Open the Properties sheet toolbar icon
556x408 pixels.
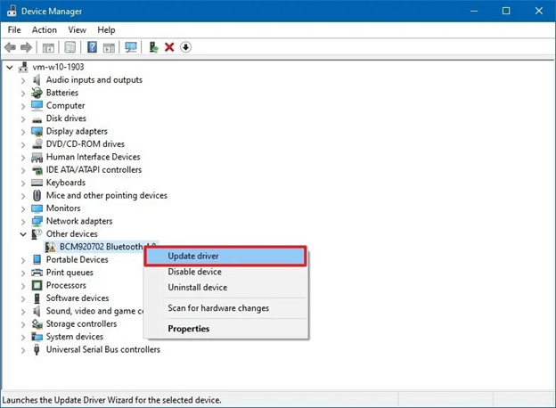[69, 47]
